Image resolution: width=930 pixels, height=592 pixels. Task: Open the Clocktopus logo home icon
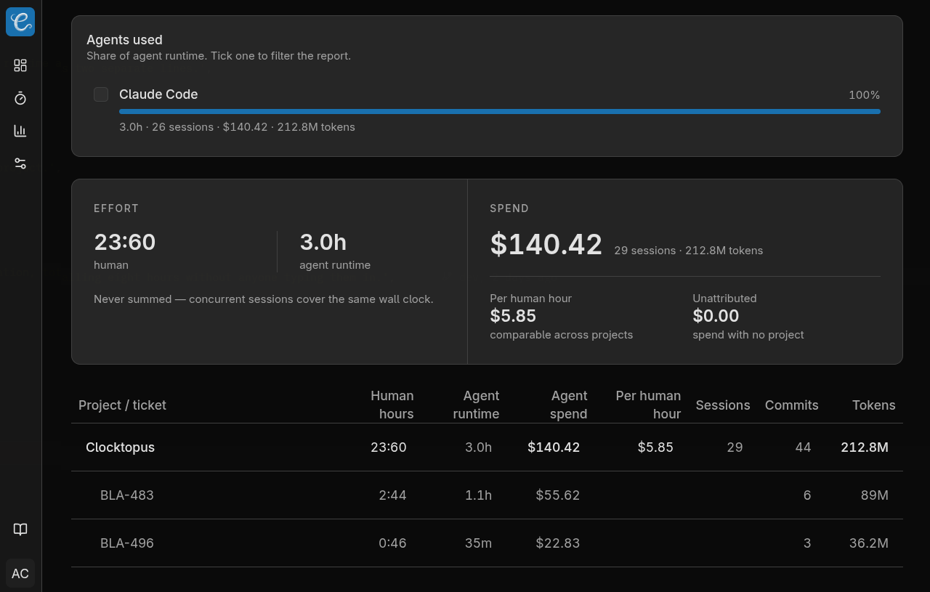[20, 22]
